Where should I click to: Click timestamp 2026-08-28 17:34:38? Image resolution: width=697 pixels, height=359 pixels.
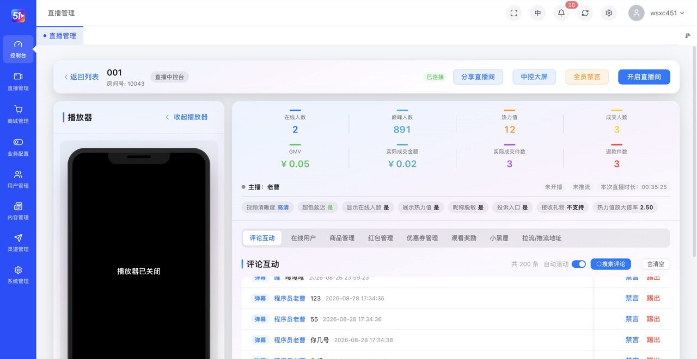pos(363,340)
